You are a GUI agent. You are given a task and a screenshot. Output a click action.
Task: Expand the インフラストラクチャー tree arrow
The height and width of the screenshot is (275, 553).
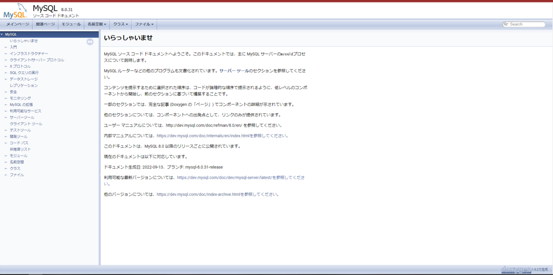(6, 53)
